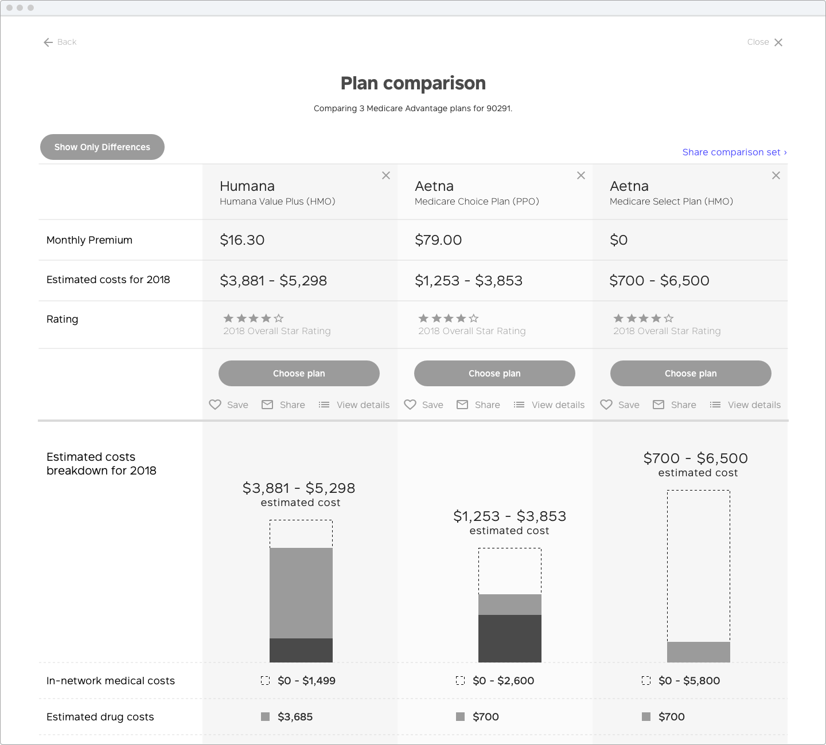This screenshot has height=745, width=826.
Task: Select Medicare Choice Plan (PPO) subtitle
Action: coord(477,202)
